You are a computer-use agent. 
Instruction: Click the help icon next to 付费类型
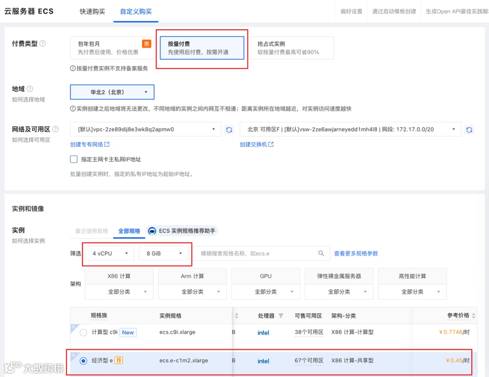click(x=43, y=43)
